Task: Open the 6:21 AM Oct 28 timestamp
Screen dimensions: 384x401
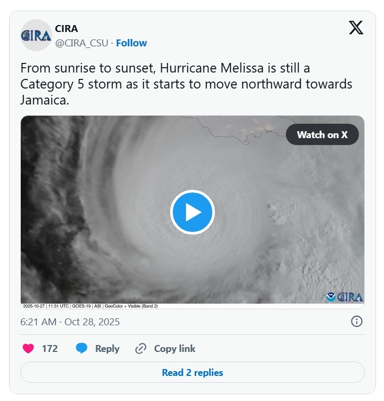Action: point(70,322)
